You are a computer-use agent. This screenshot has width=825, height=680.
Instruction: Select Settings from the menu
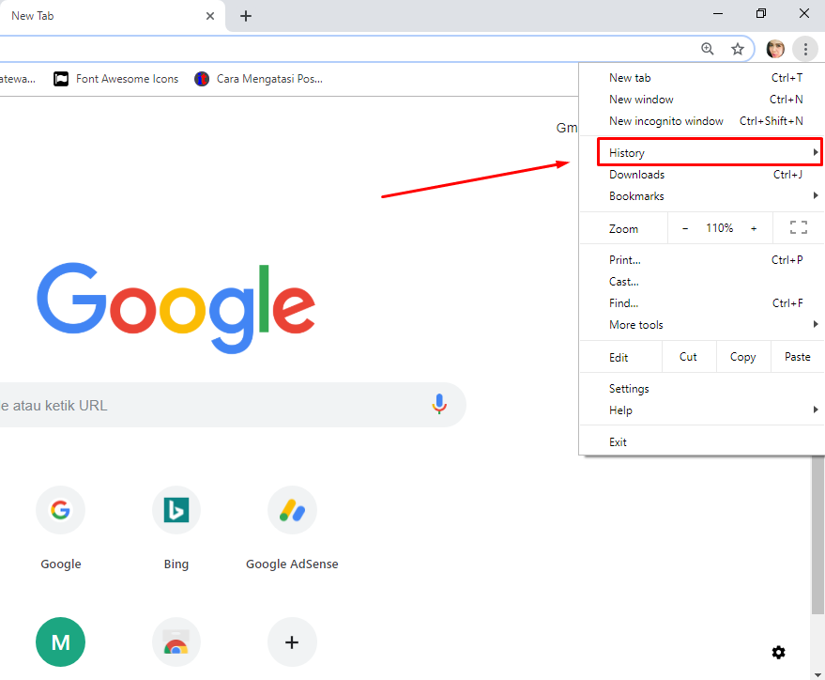629,388
